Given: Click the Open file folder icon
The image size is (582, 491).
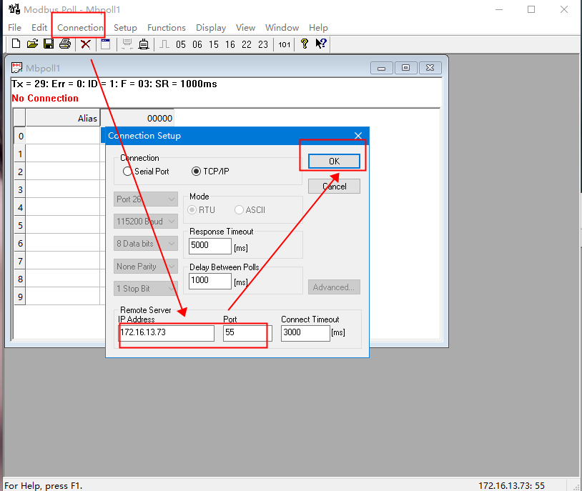Looking at the screenshot, I should (32, 44).
